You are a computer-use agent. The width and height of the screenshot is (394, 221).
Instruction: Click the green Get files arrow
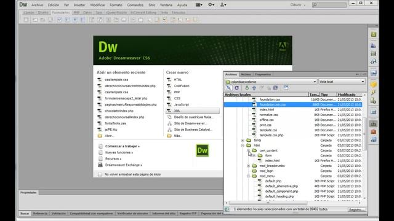[247, 88]
